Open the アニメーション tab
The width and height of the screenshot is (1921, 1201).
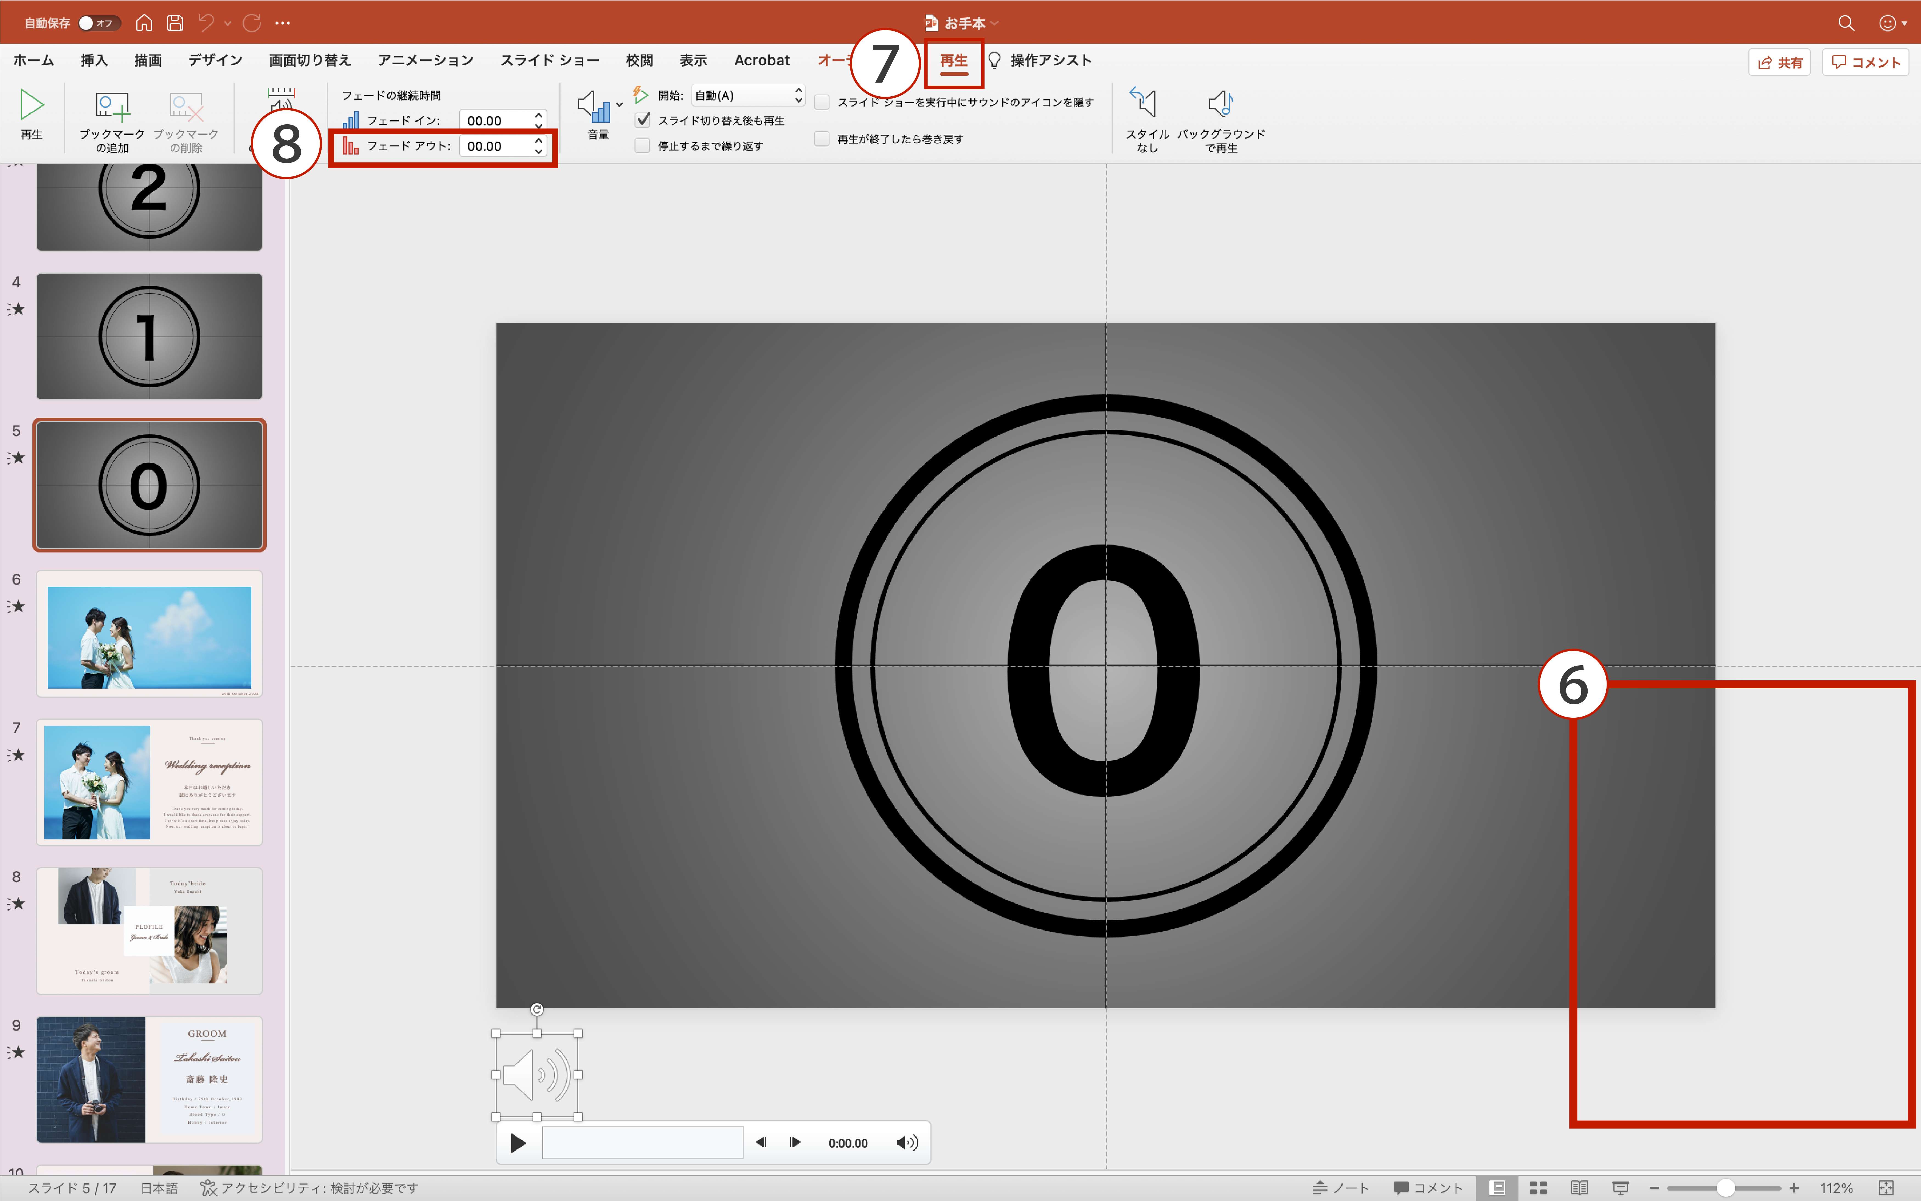point(426,60)
